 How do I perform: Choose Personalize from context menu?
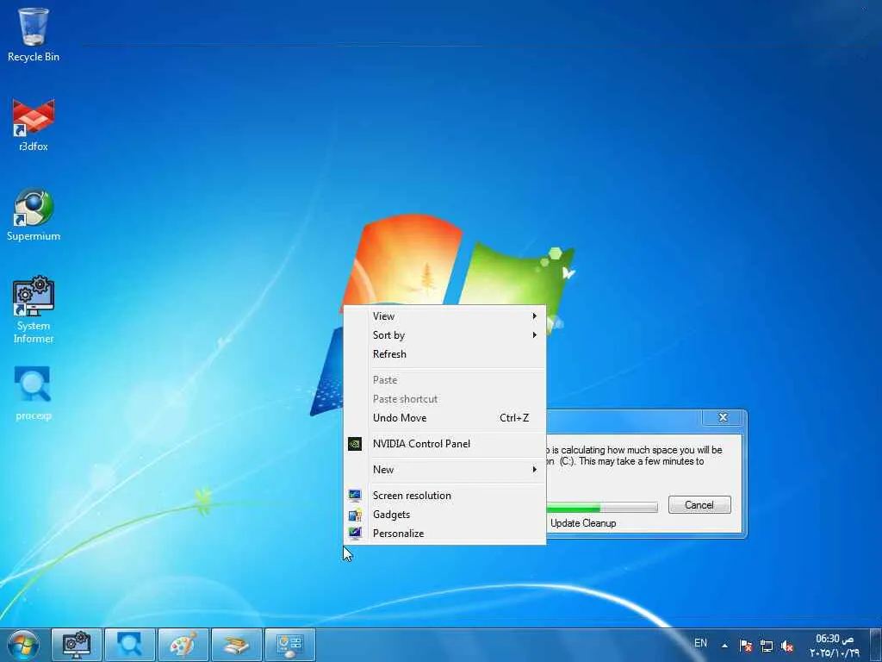click(444, 534)
